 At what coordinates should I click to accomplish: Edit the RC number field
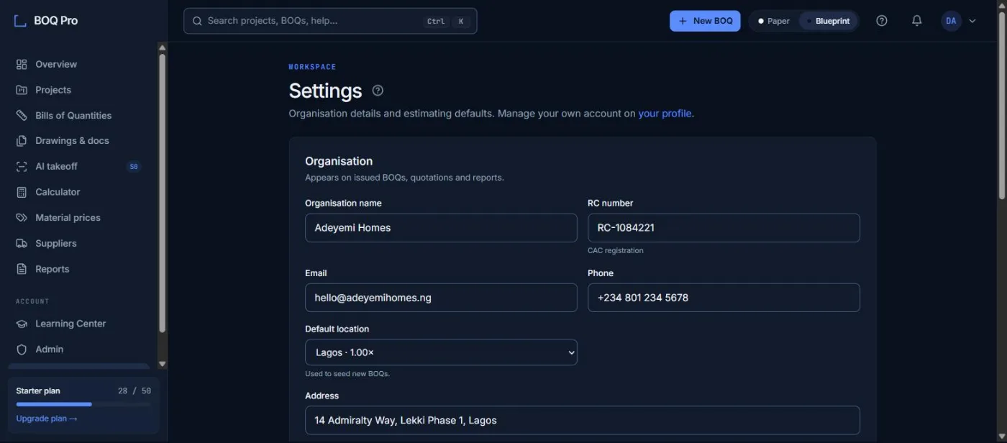(x=724, y=228)
